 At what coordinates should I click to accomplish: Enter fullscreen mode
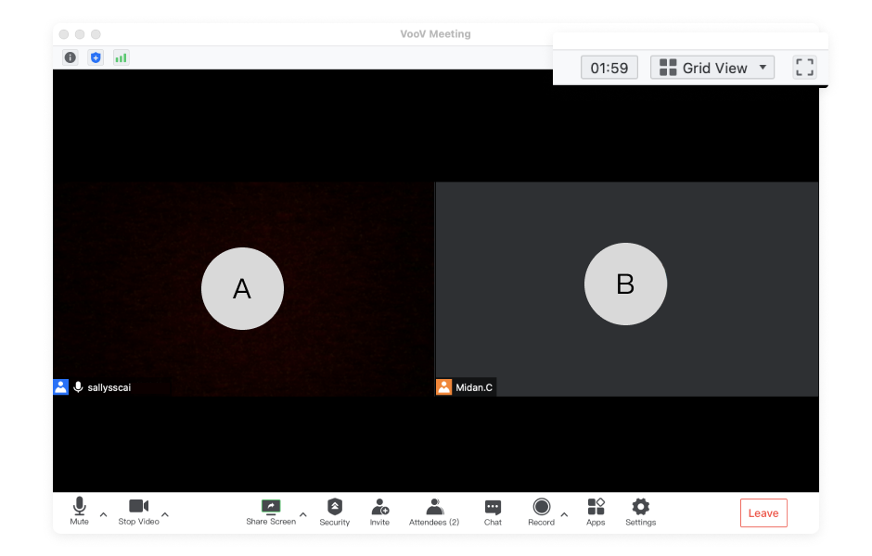(803, 67)
